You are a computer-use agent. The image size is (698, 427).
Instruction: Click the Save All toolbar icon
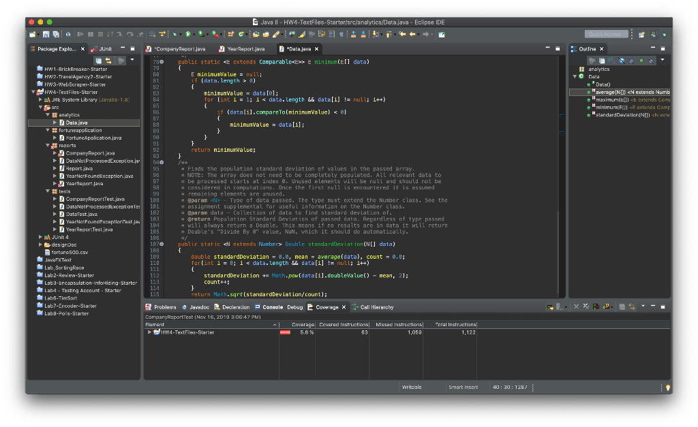coord(56,34)
